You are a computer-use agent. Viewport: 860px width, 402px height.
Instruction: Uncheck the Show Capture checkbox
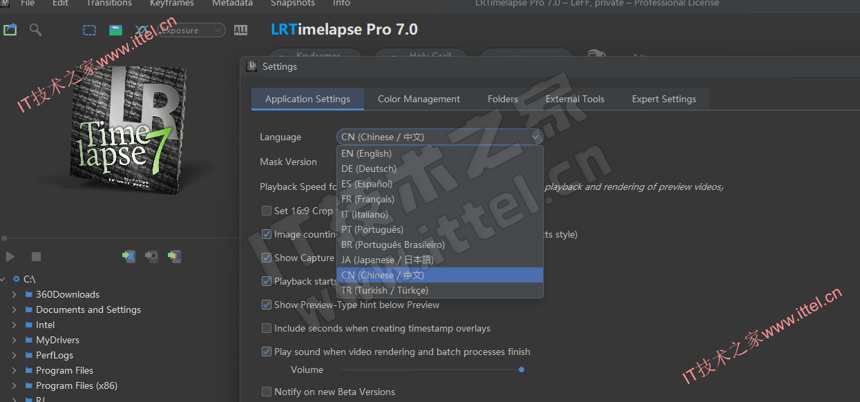tap(267, 258)
